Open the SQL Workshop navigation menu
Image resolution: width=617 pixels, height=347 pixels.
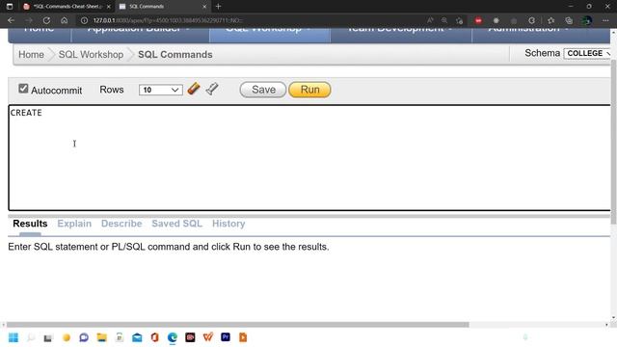click(270, 35)
